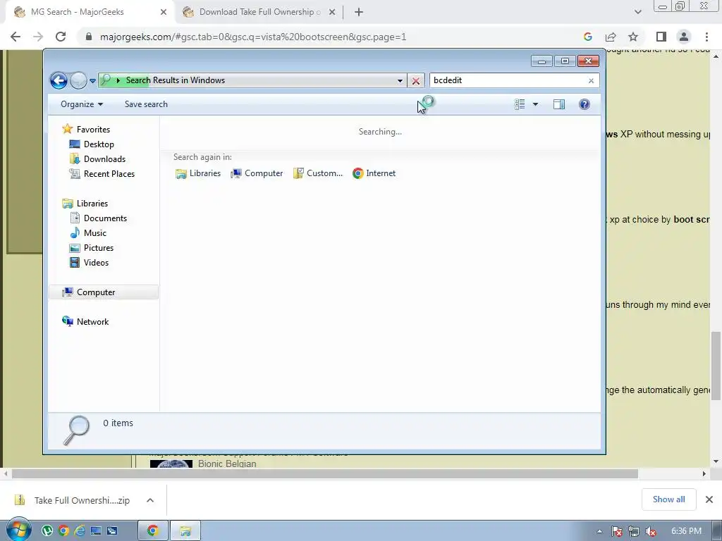This screenshot has height=541, width=722.
Task: Open a new Chrome tab
Action: coord(359,13)
